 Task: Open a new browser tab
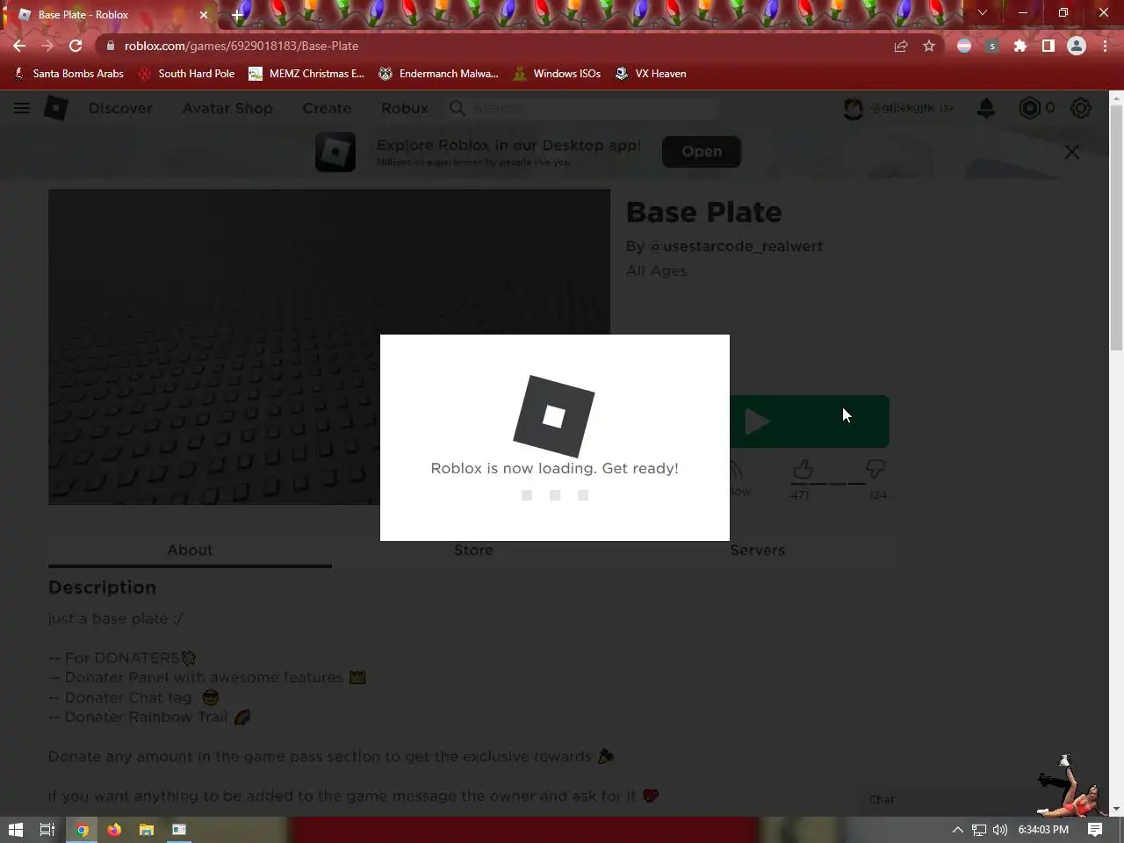click(x=237, y=15)
